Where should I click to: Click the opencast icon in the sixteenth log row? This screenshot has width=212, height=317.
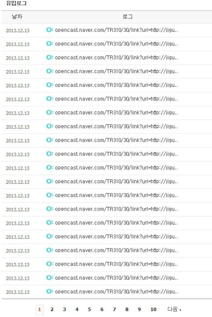point(50,236)
